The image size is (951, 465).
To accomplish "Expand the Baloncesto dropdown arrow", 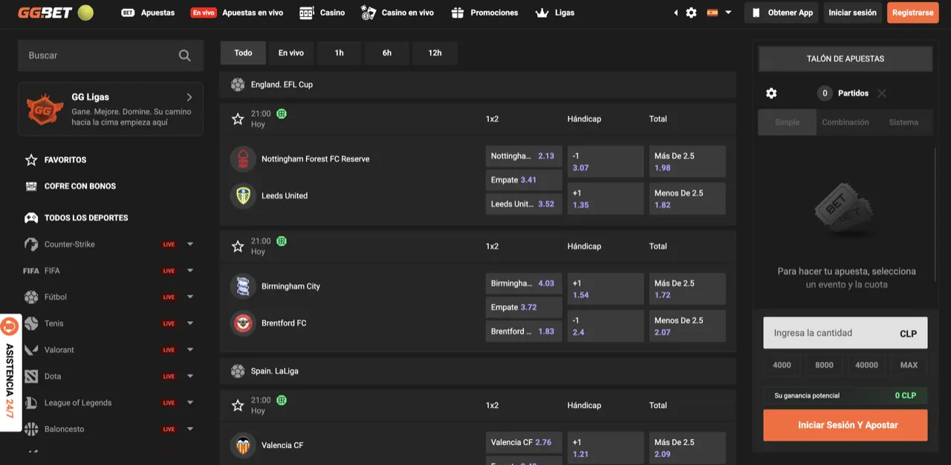I will click(x=190, y=429).
